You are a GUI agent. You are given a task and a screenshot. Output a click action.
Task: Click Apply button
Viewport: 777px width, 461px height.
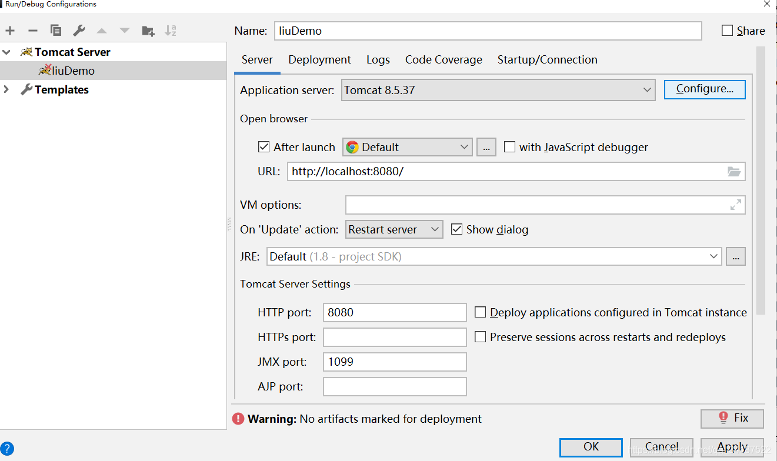click(732, 447)
